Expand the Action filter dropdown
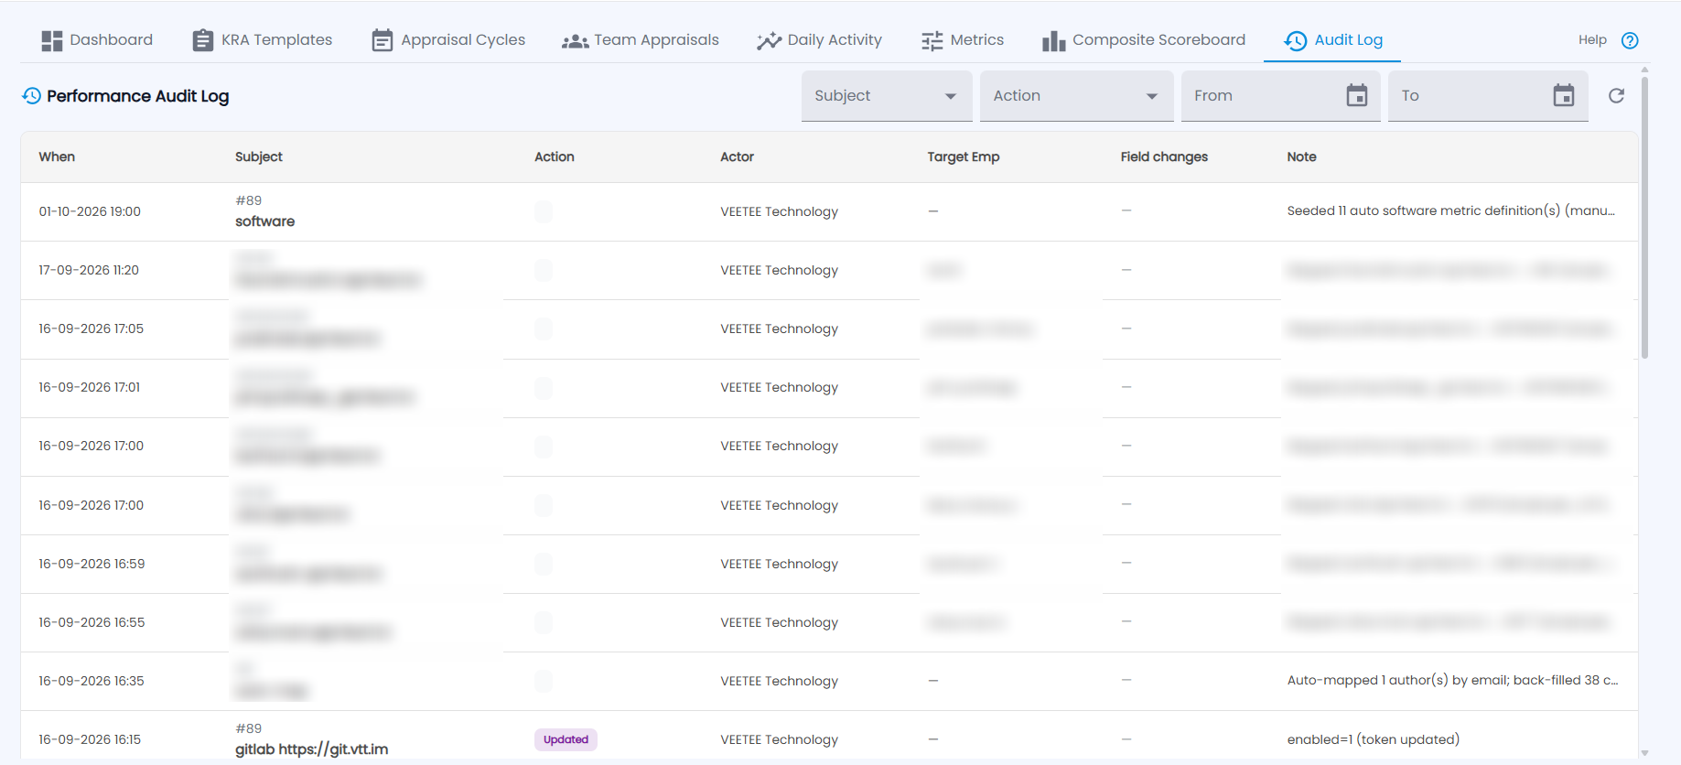Viewport: 1681px width, 765px height. [x=1077, y=96]
